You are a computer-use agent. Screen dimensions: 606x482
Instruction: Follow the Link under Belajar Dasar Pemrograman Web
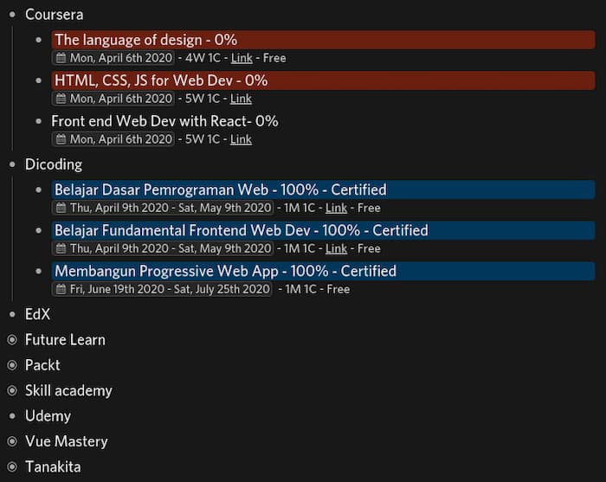(x=336, y=208)
